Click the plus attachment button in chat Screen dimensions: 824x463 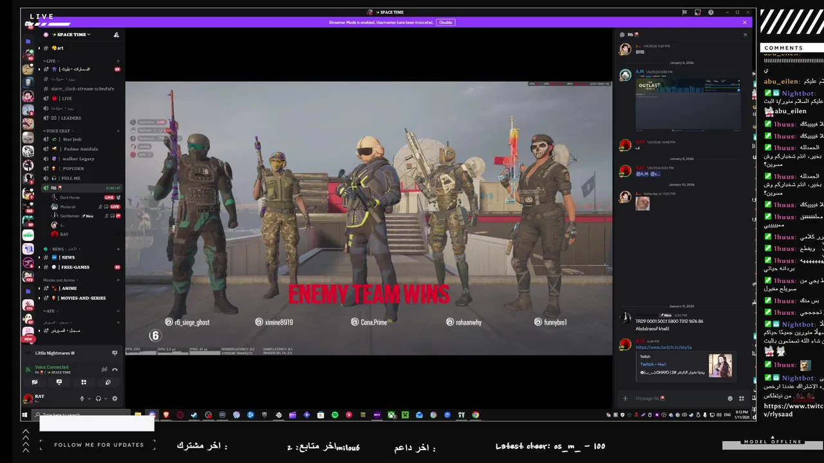click(625, 399)
